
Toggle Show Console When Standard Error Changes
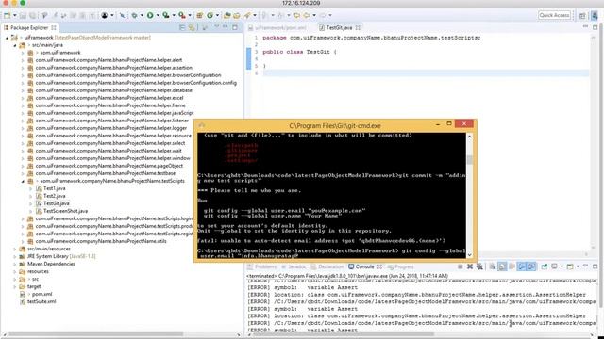tap(531, 266)
